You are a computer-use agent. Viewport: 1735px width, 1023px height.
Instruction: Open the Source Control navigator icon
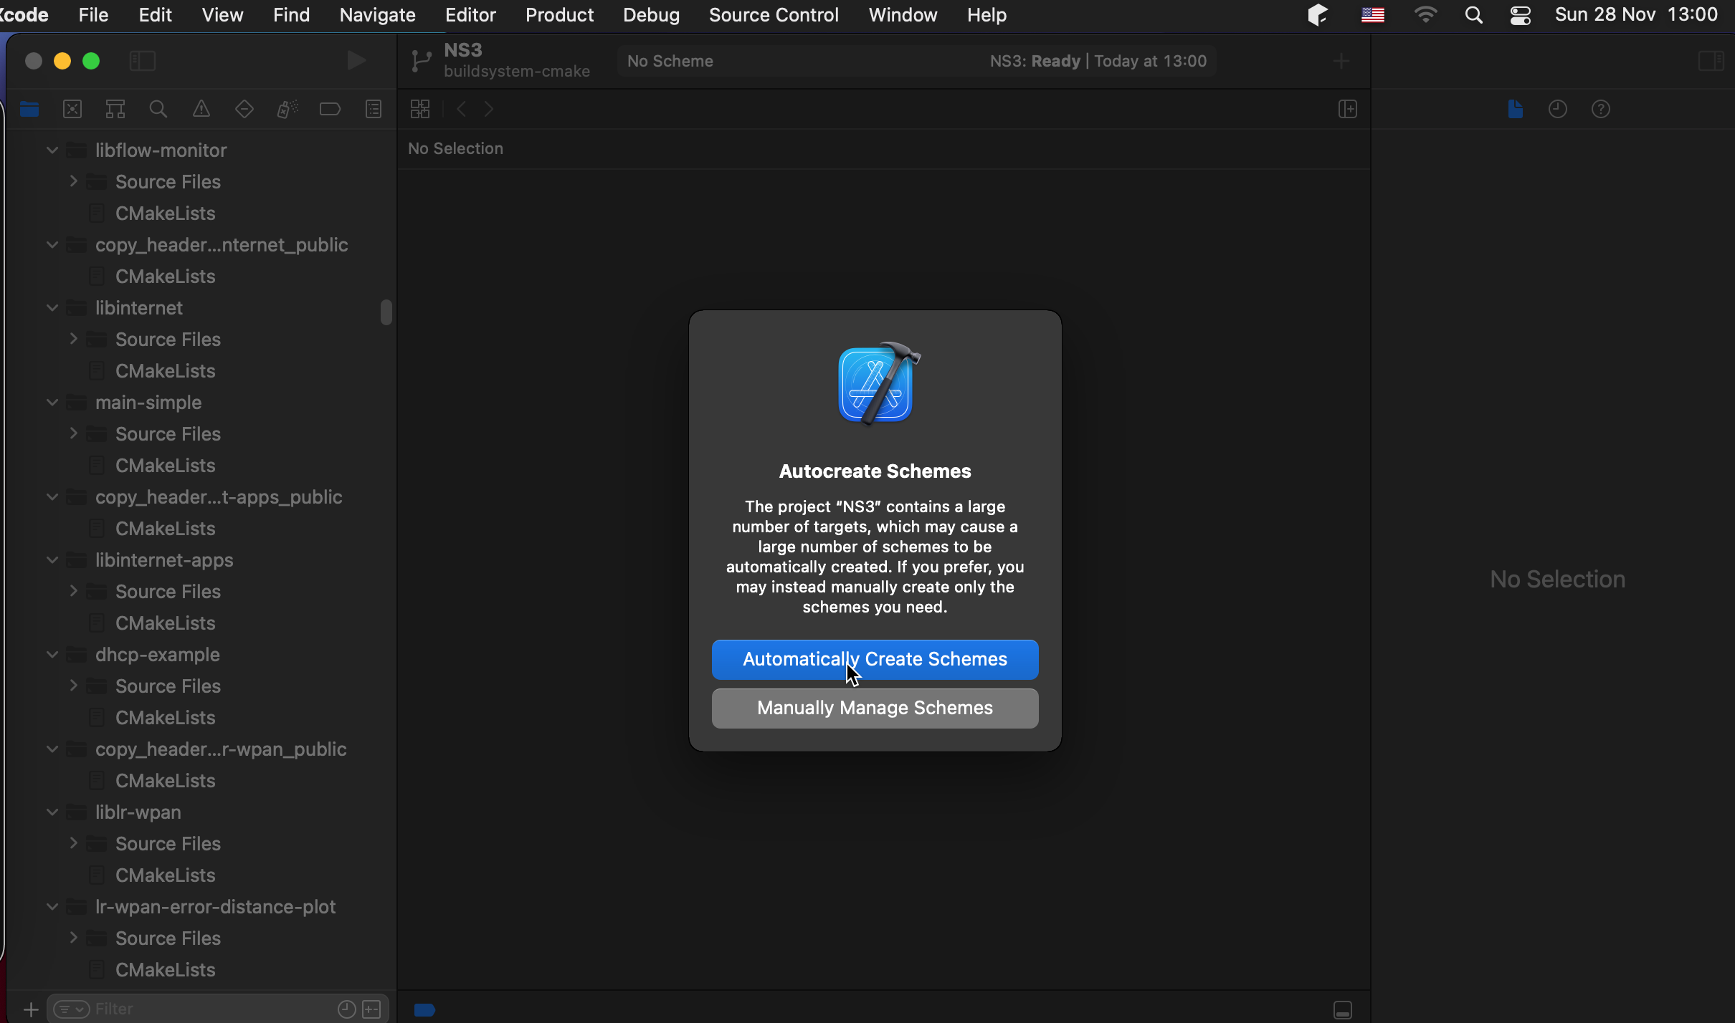tap(72, 109)
